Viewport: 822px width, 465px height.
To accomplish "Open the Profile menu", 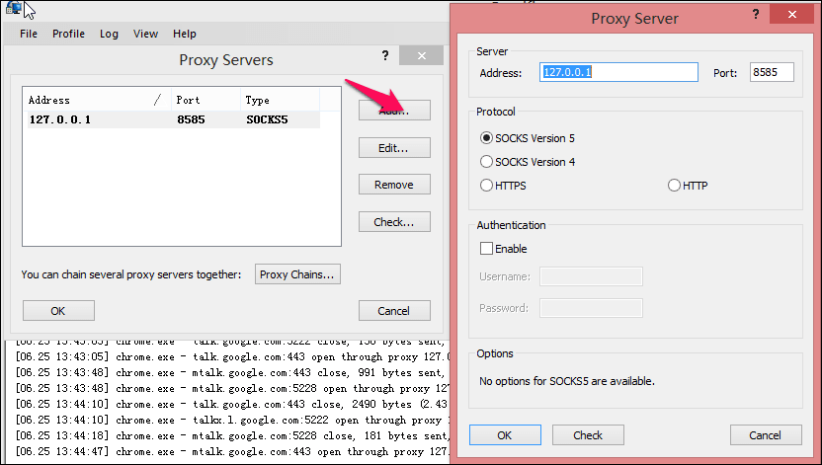I will coord(69,34).
